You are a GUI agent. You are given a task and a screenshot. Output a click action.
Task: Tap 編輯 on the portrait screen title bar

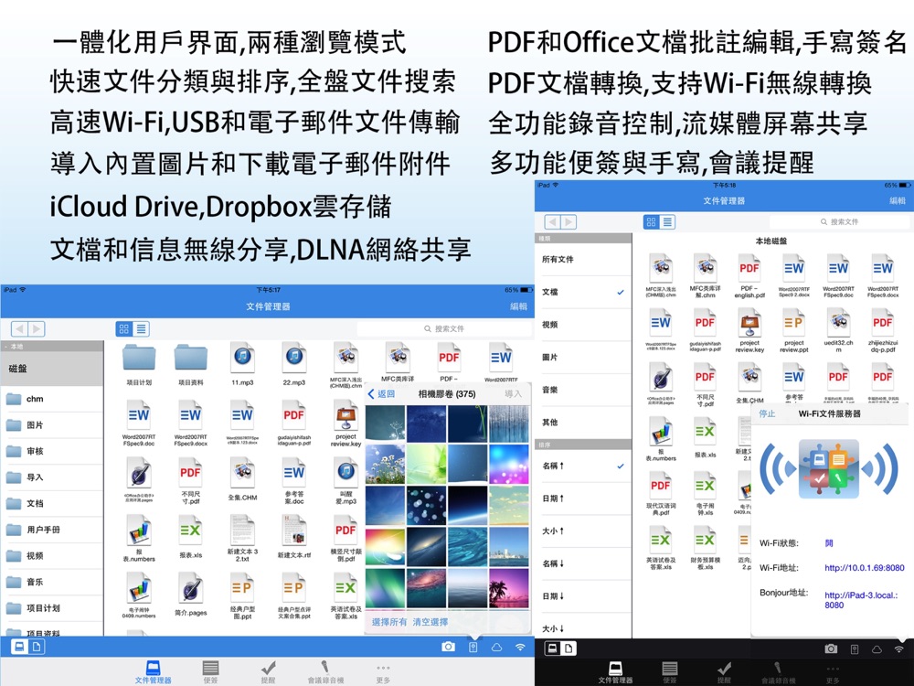[x=898, y=200]
